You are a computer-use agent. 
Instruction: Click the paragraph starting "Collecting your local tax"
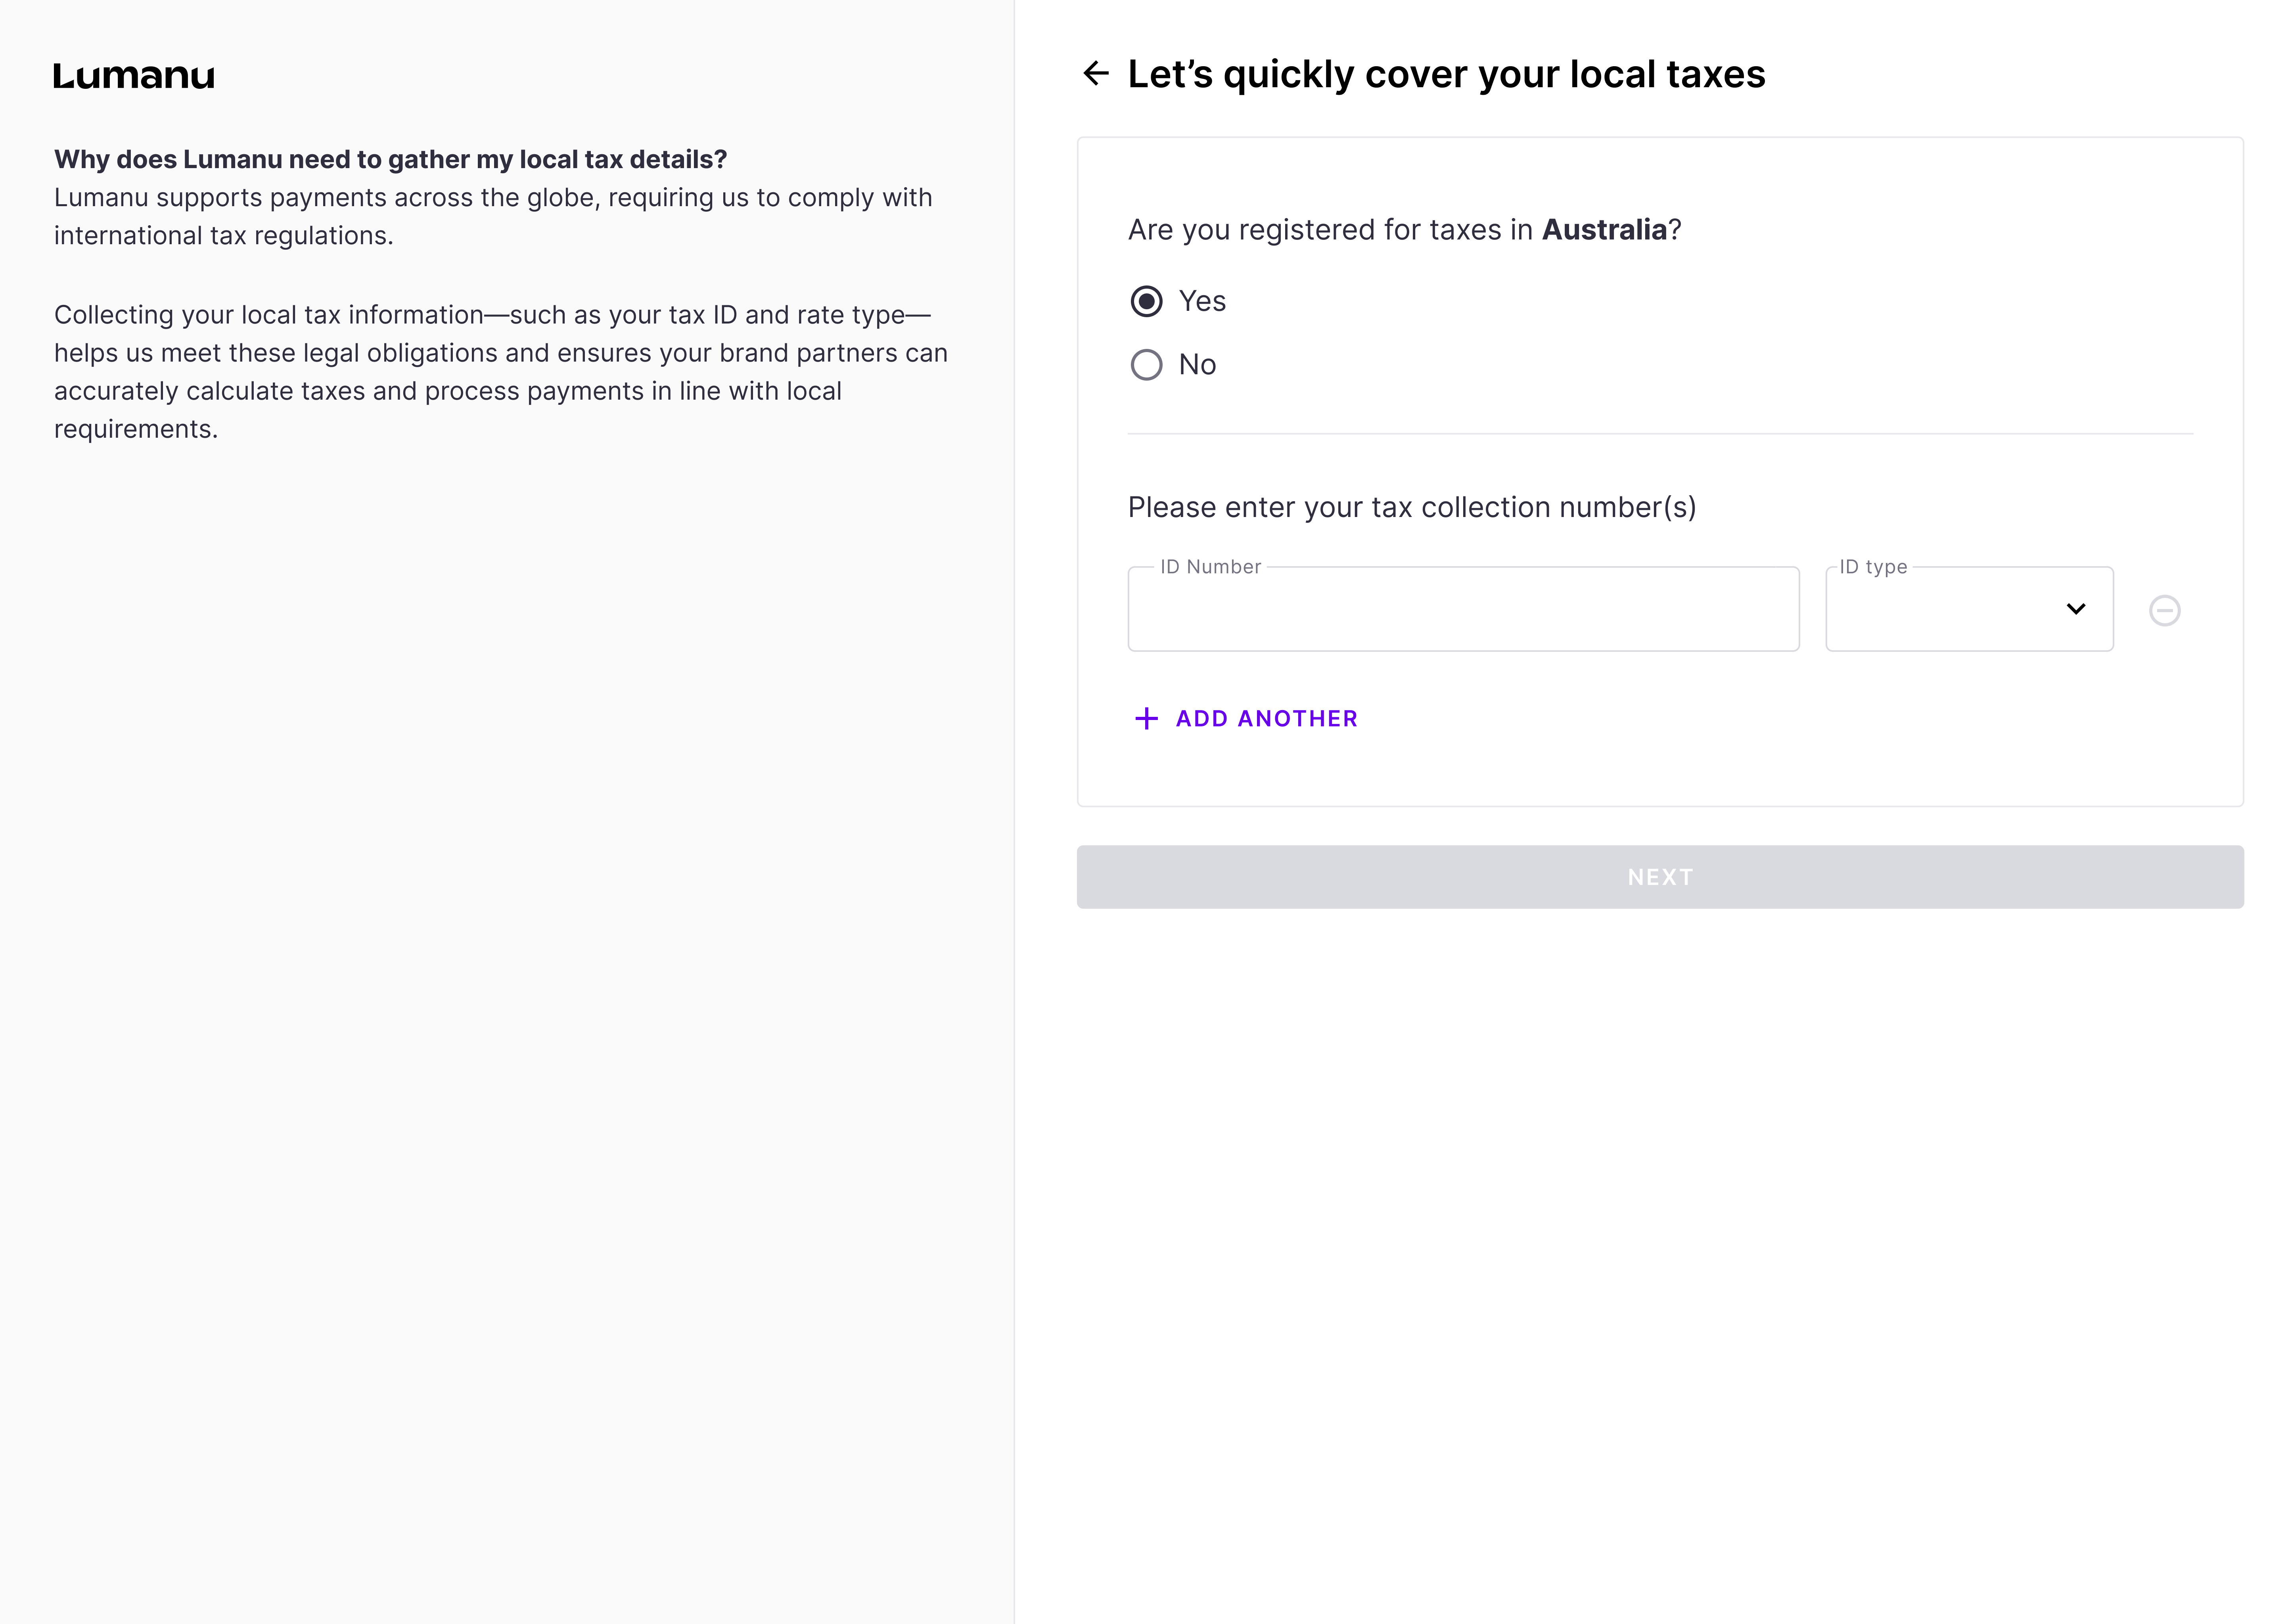(500, 371)
